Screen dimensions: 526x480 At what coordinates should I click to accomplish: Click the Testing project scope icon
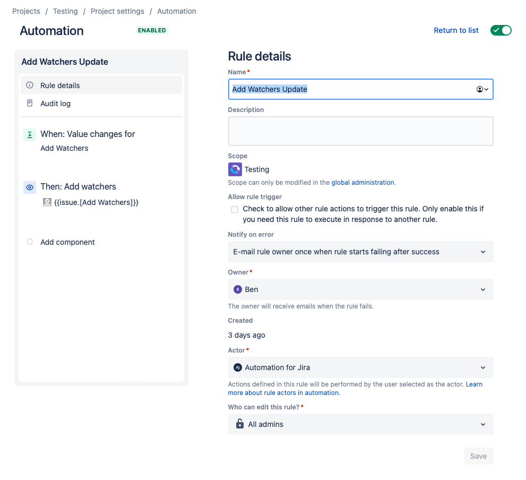tap(235, 169)
